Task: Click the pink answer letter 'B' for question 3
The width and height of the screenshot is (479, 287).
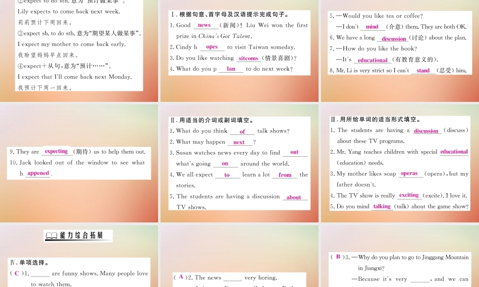Action: (338, 257)
